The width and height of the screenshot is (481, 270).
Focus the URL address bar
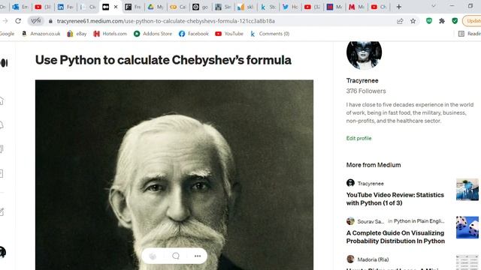click(165, 21)
